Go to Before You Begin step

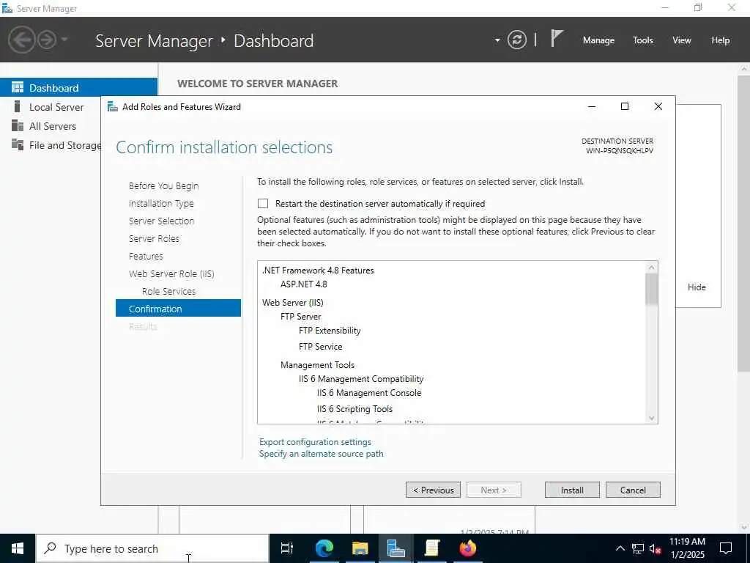pos(163,185)
